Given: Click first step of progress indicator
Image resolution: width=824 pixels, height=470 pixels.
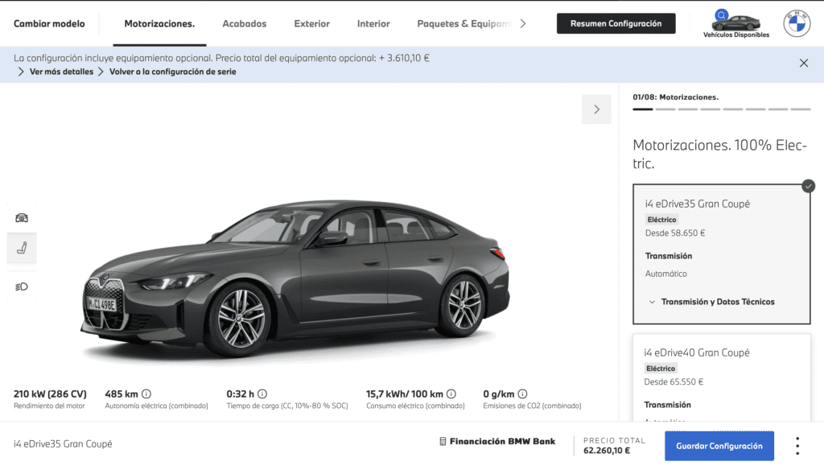Looking at the screenshot, I should [643, 109].
